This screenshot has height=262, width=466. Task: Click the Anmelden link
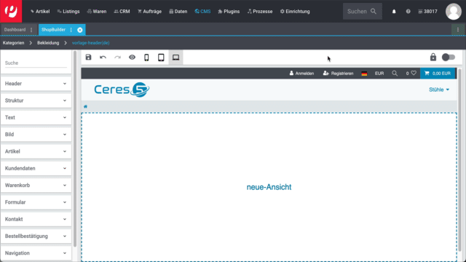point(301,74)
